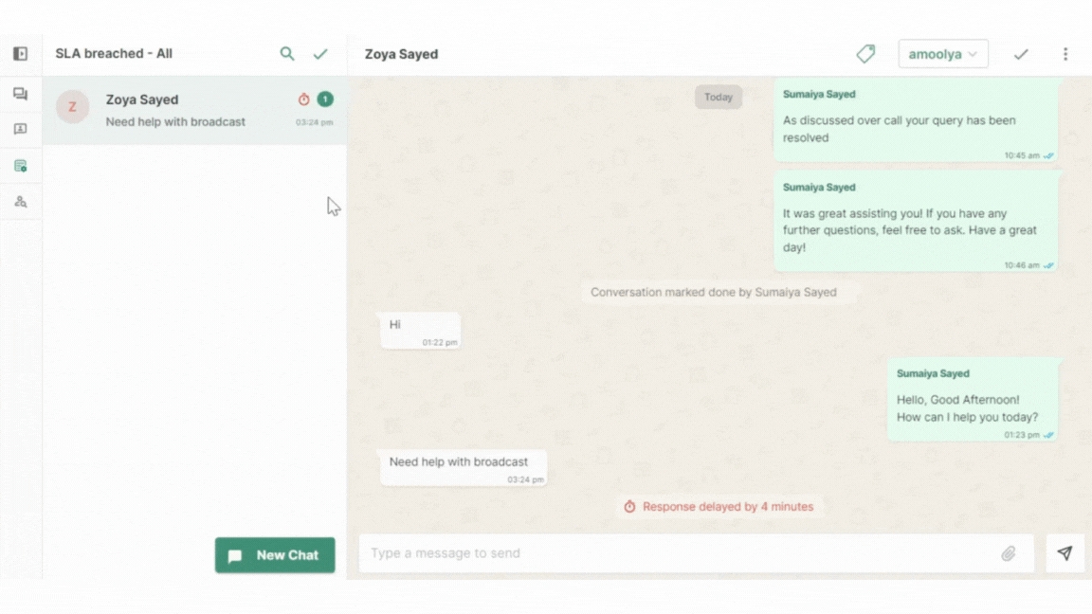Open the user search icon in sidebar
This screenshot has width=1092, height=614.
pyautogui.click(x=20, y=202)
